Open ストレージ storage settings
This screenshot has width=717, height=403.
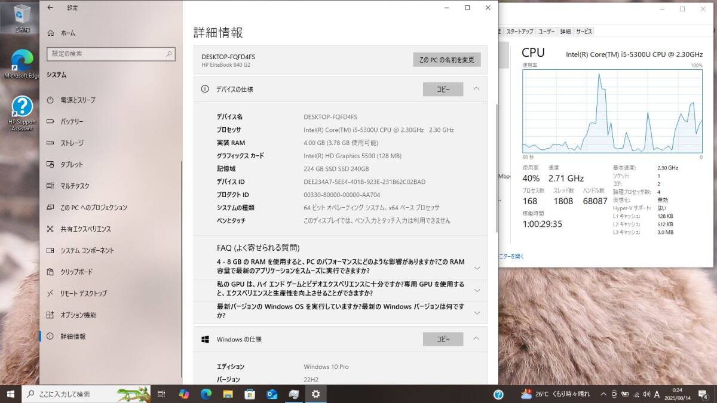[65, 143]
